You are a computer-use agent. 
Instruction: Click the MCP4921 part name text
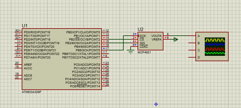pyautogui.click(x=144, y=52)
